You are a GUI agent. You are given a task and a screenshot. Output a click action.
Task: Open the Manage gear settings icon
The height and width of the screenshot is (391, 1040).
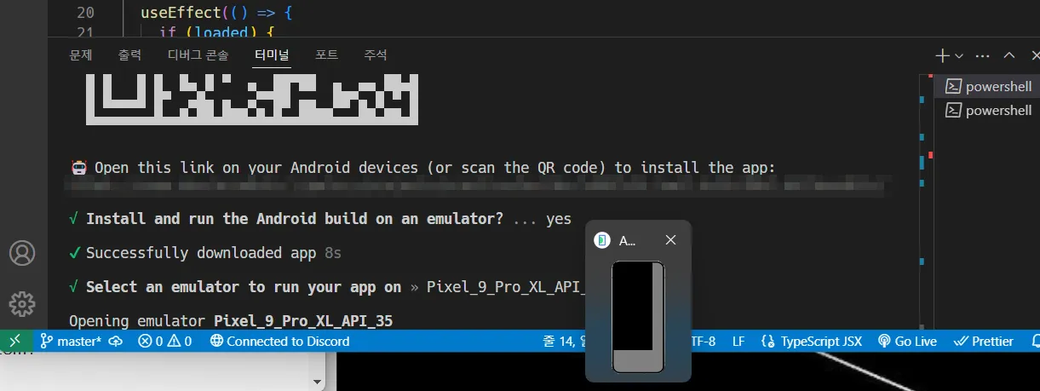(22, 303)
